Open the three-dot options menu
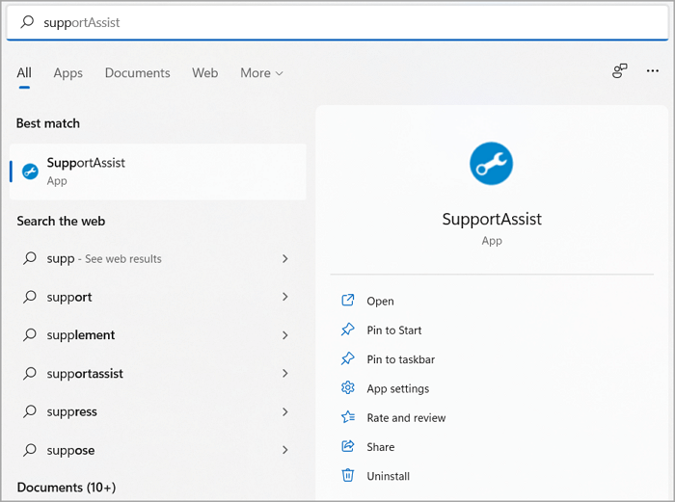The image size is (675, 502). click(654, 71)
